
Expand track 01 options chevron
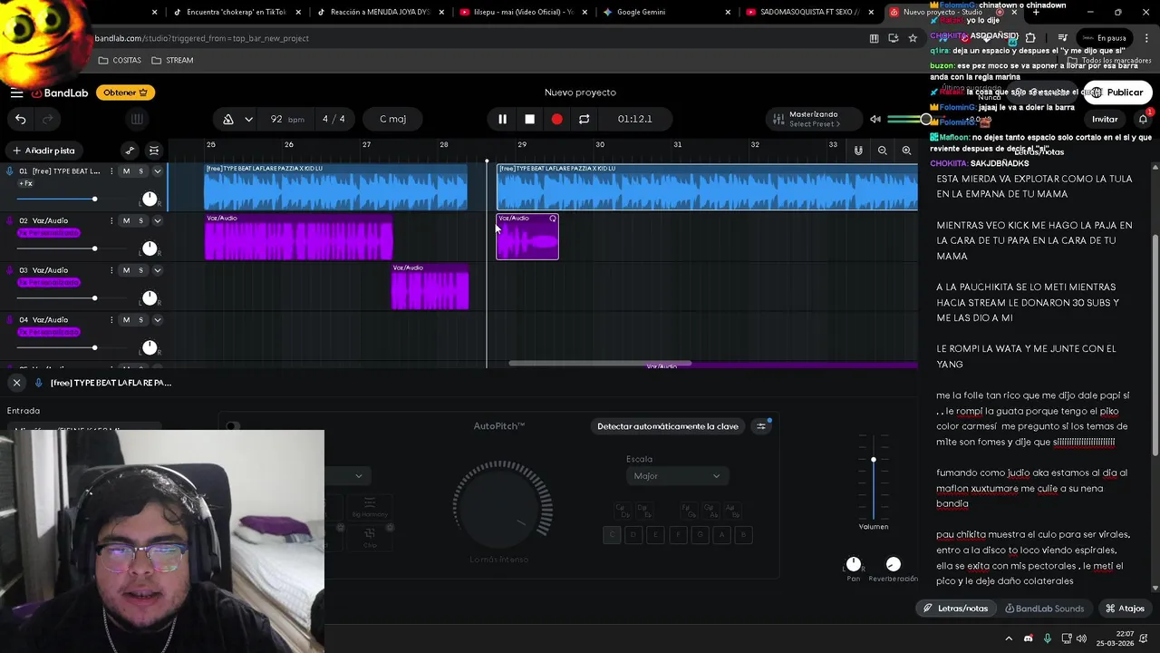[x=157, y=171]
